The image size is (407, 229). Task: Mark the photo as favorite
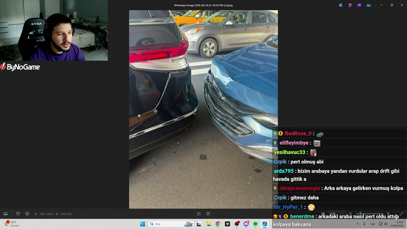(x=18, y=214)
